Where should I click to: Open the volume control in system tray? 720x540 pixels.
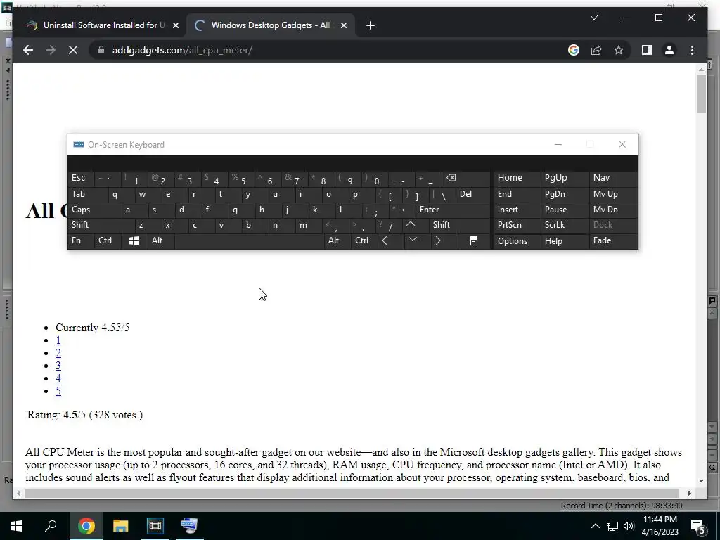(x=629, y=526)
